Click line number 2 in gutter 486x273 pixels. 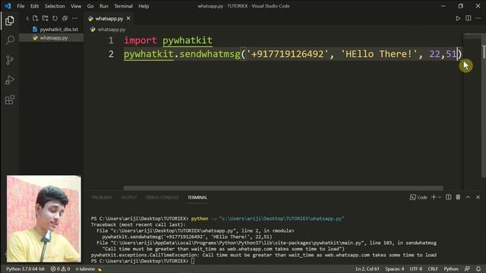tap(111, 54)
